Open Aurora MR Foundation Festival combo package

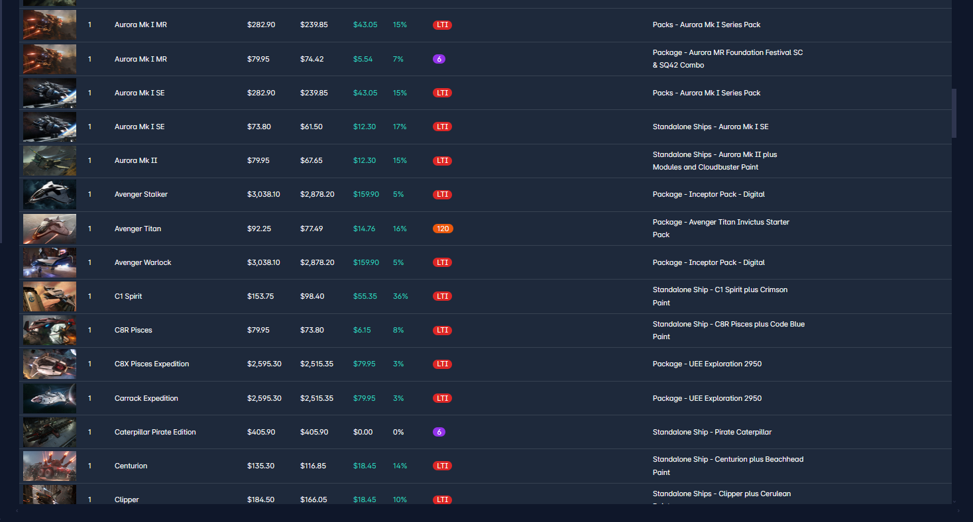tap(728, 59)
